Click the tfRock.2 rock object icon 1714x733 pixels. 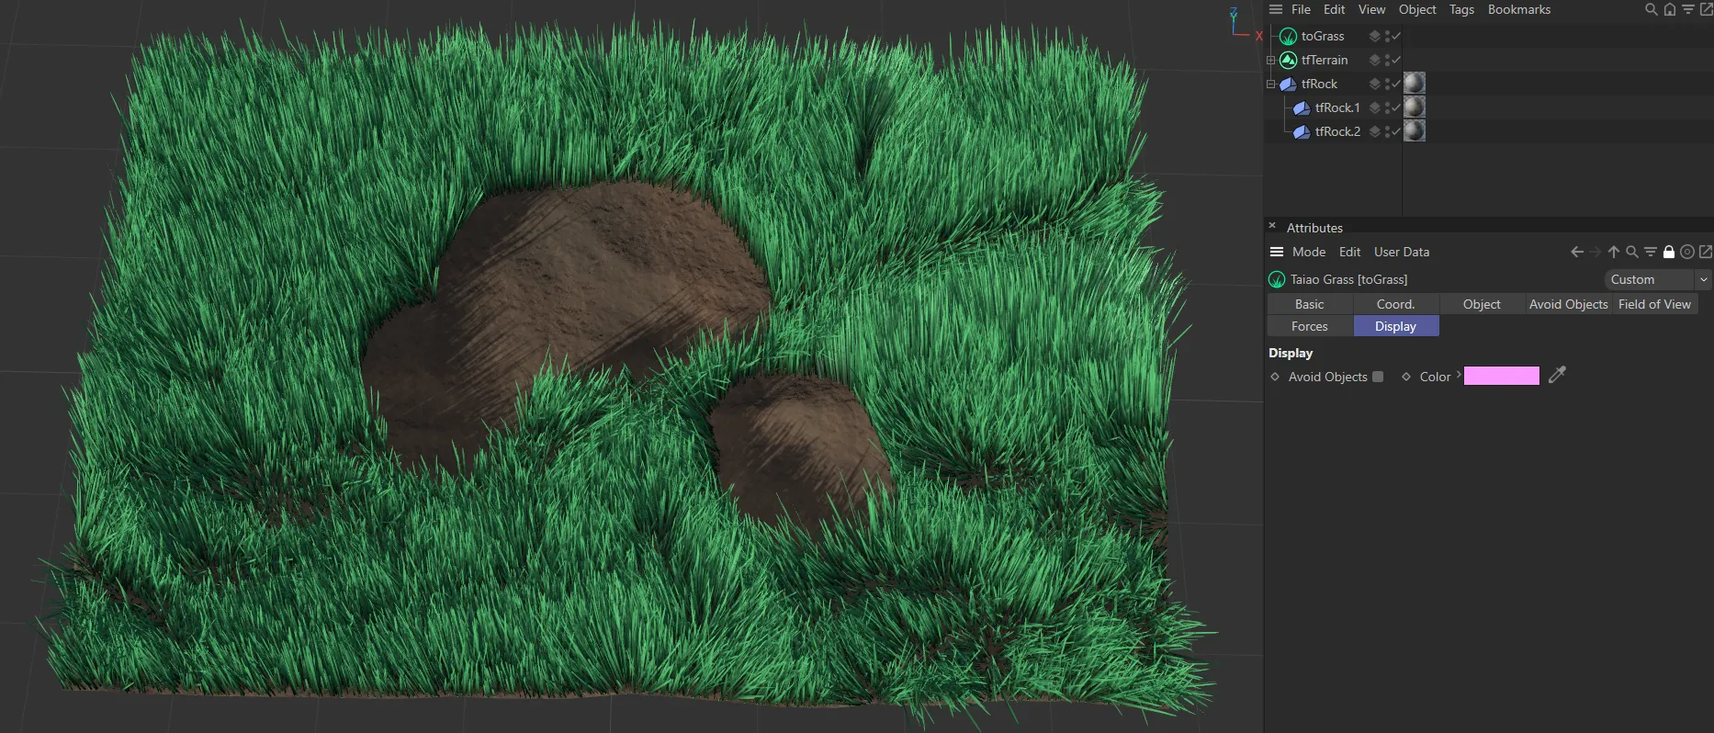coord(1302,132)
